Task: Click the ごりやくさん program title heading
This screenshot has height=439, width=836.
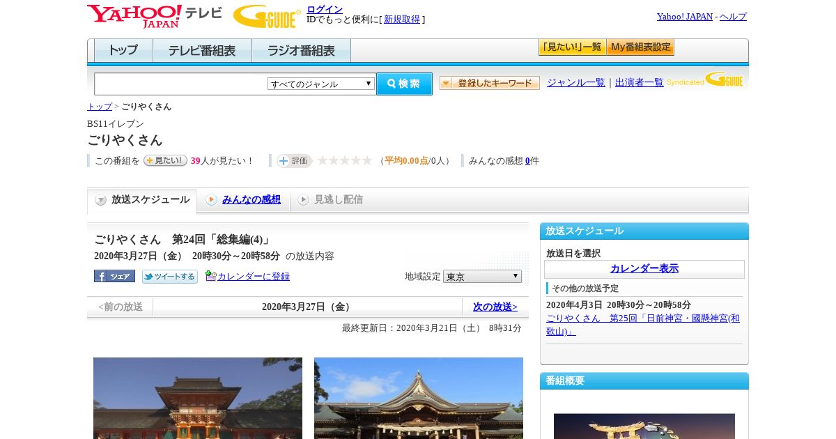Action: [125, 140]
